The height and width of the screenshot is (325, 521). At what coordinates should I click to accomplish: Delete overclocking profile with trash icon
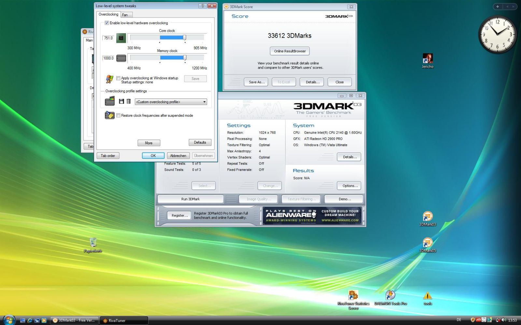pos(129,101)
